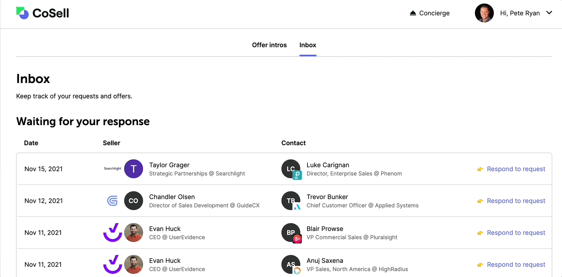Respond to request for Anuj Saxena

click(x=511, y=264)
